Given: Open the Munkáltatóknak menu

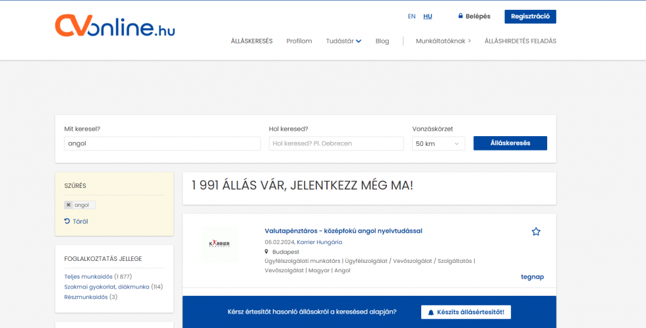Looking at the screenshot, I should point(443,41).
